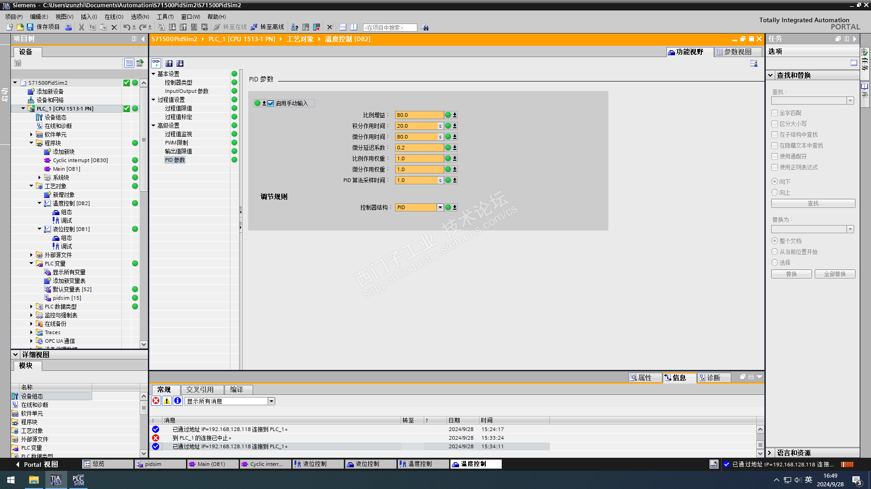The width and height of the screenshot is (871, 489).
Task: Click the save project icon
Action: tap(30, 27)
